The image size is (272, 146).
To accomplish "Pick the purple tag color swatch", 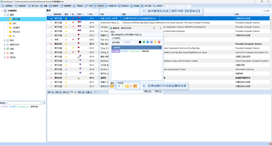I will tap(151, 42).
